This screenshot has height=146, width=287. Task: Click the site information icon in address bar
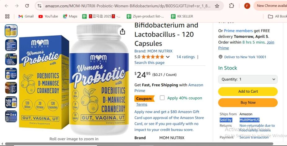39,6
